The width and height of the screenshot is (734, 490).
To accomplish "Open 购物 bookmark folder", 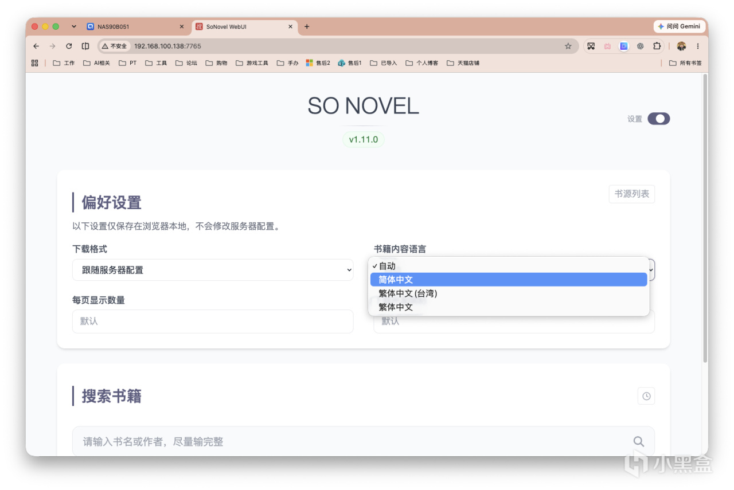I will [216, 63].
